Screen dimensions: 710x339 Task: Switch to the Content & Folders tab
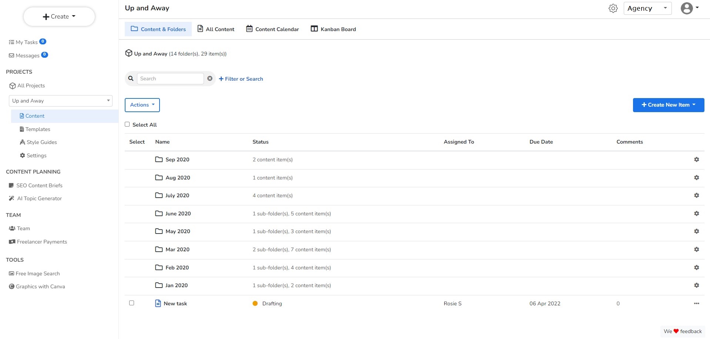[x=158, y=29]
